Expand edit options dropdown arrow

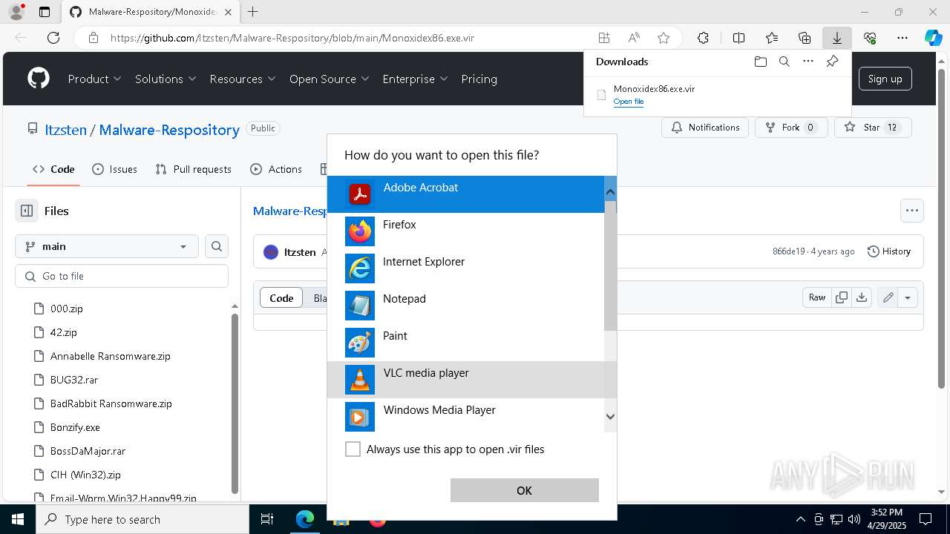click(907, 297)
